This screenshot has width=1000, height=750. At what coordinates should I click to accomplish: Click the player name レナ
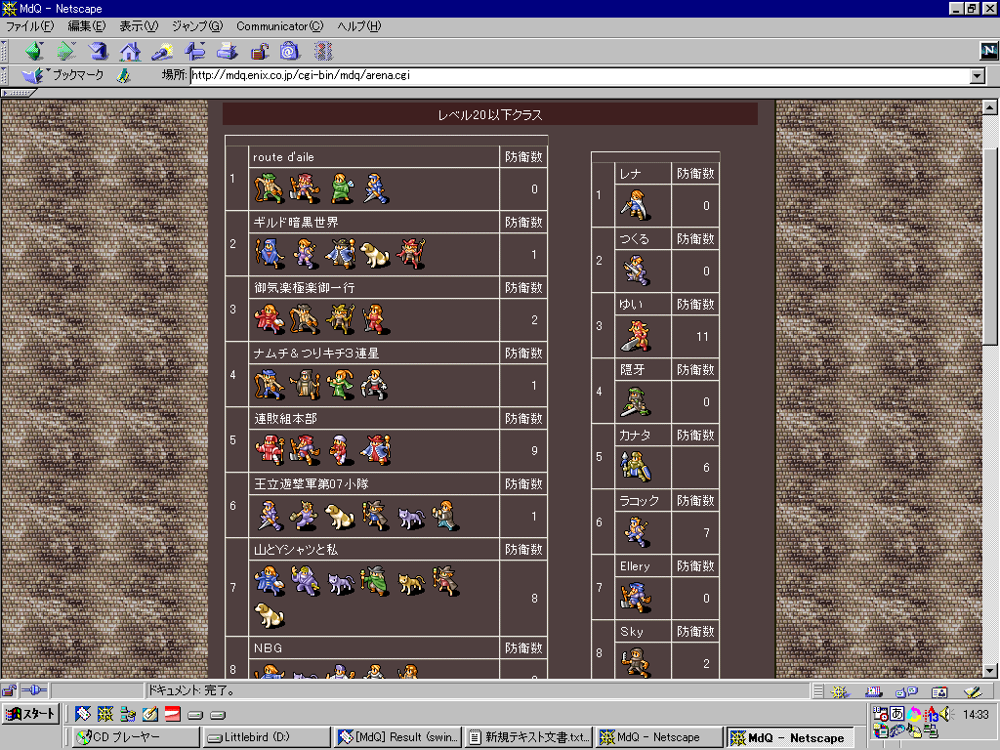click(x=630, y=174)
